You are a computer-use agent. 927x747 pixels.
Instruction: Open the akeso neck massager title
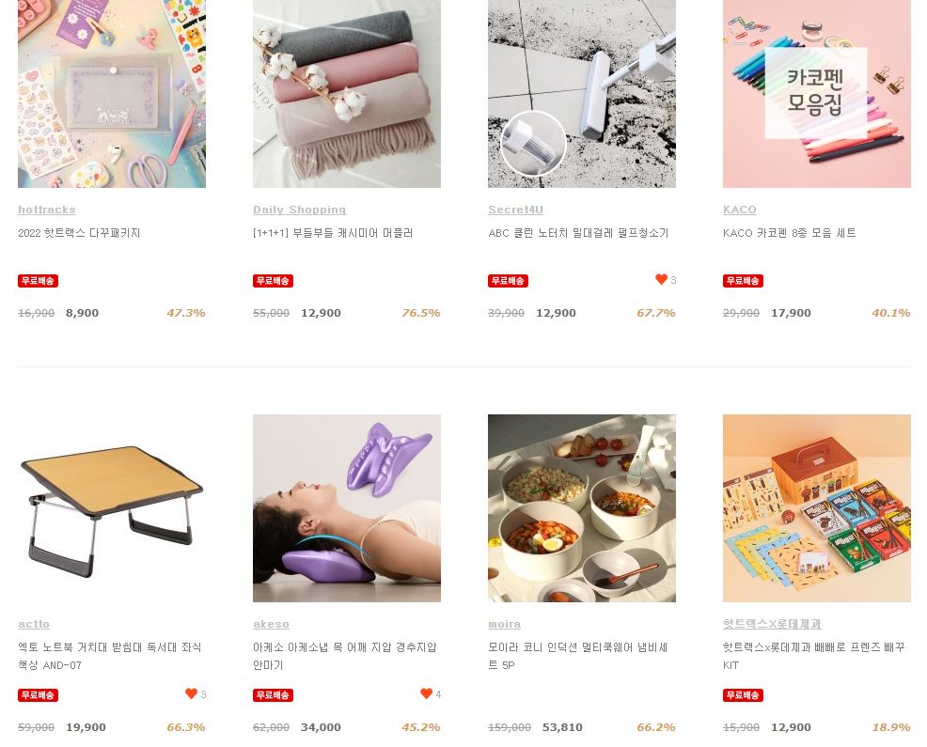click(x=345, y=656)
